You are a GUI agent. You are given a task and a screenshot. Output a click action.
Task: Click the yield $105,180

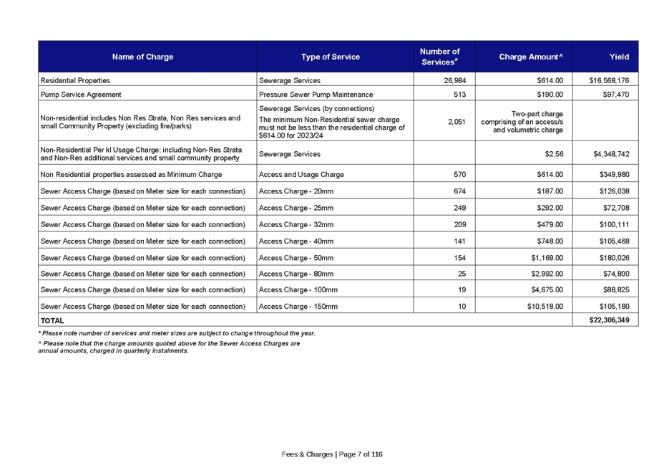614,306
